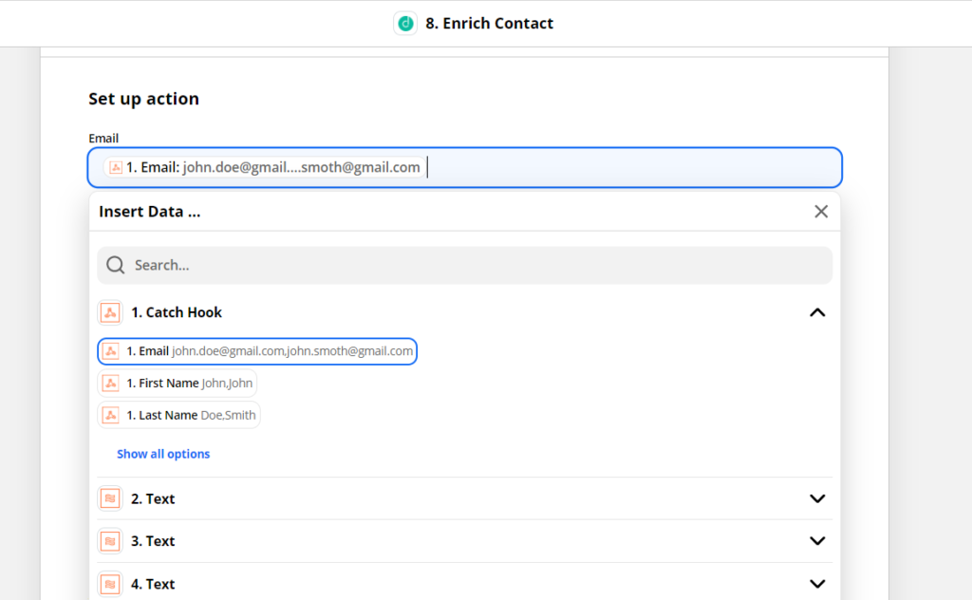This screenshot has height=600, width=972.
Task: Click Show all options link
Action: pos(163,454)
